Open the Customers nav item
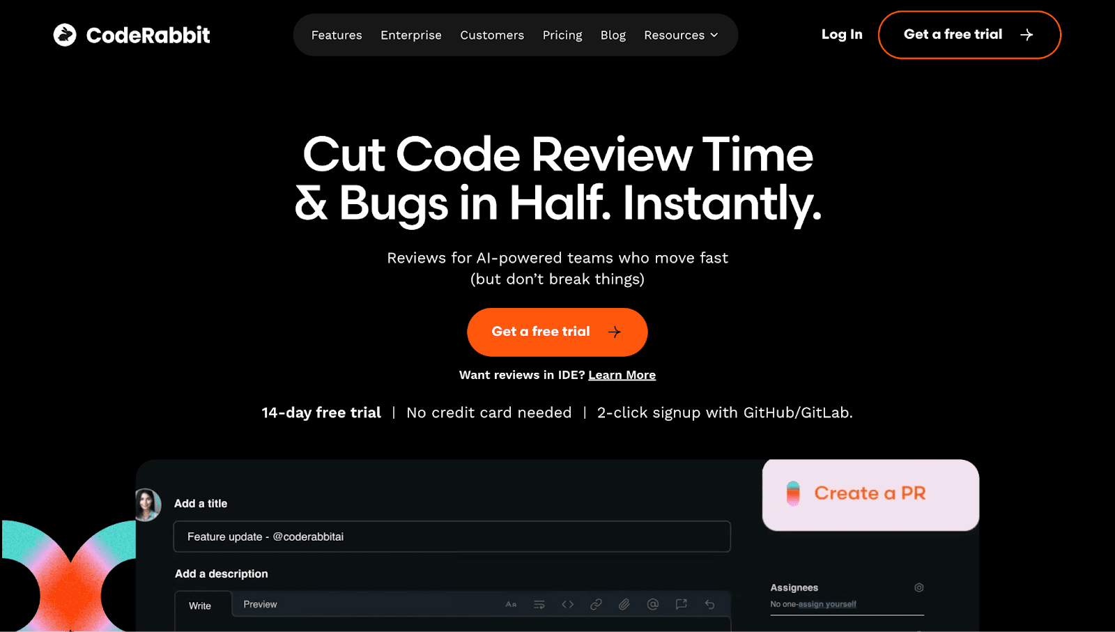The image size is (1115, 632). (x=492, y=35)
